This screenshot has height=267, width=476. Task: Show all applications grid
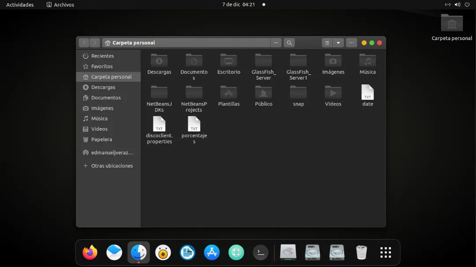click(386, 252)
